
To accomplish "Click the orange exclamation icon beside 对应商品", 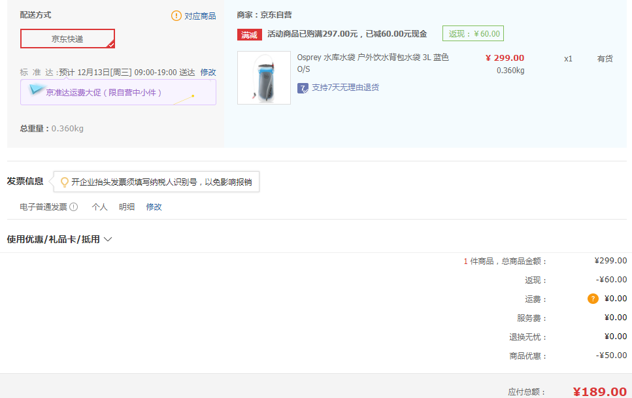I will pos(176,16).
